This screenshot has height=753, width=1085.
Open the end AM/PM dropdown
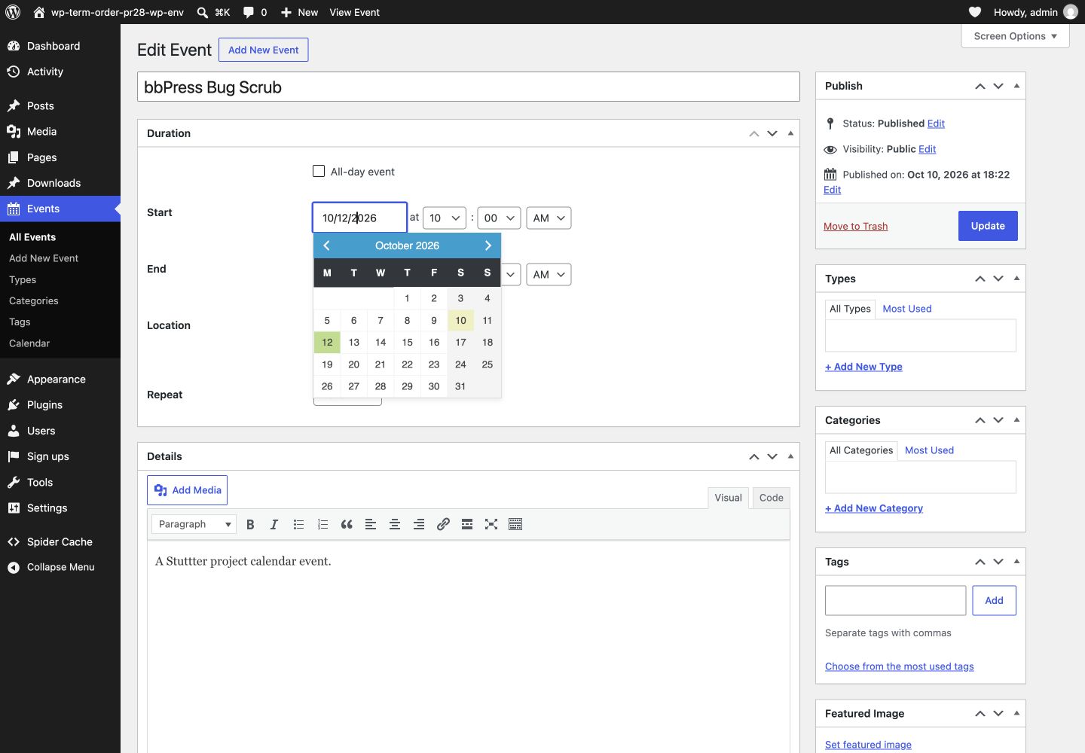pyautogui.click(x=549, y=274)
